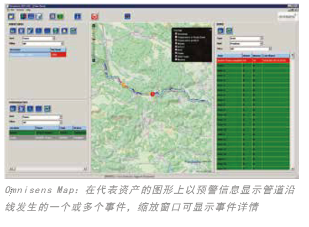Toggle the third checkbox in the black map layers popup
This screenshot has height=227, width=309.
[x=176, y=40]
